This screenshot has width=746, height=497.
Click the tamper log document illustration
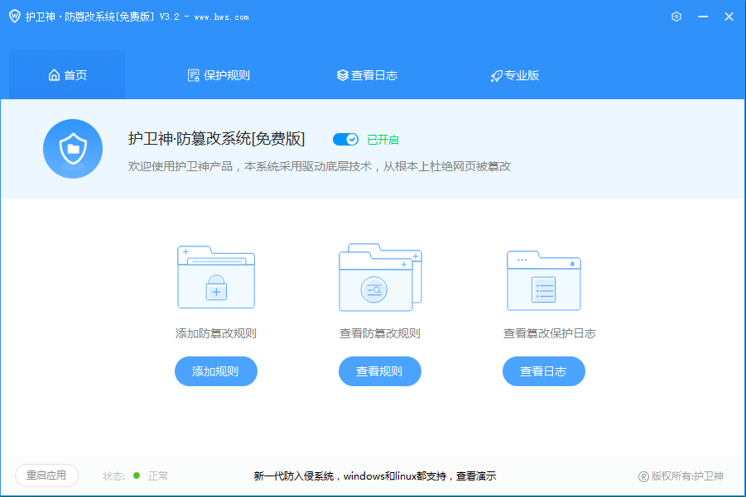click(544, 279)
